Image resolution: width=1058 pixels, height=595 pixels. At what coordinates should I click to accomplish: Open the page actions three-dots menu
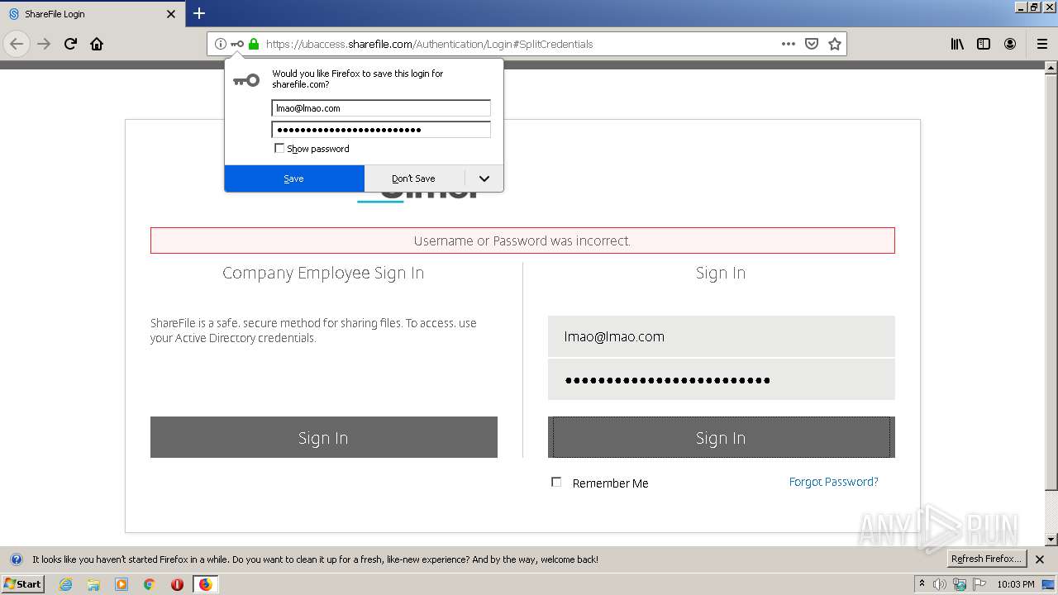coord(789,44)
